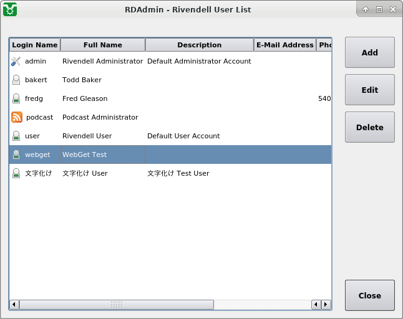The image size is (403, 319).
Task: Click the Description column header
Action: [x=200, y=45]
